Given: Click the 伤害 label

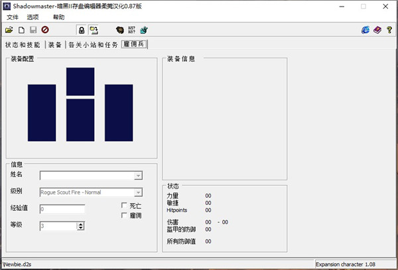Looking at the screenshot, I should pos(172,222).
